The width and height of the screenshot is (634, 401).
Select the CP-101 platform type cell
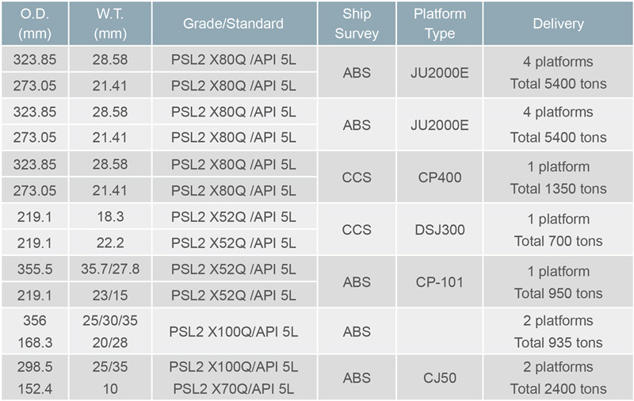coord(440,282)
